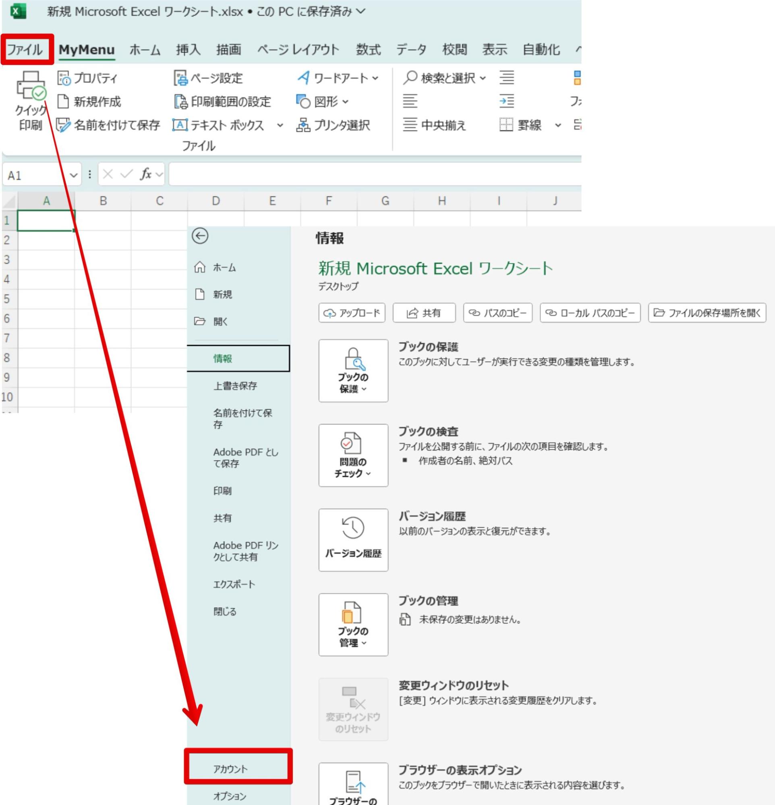
Task: Click the バージョン履歴 button
Action: pyautogui.click(x=353, y=540)
